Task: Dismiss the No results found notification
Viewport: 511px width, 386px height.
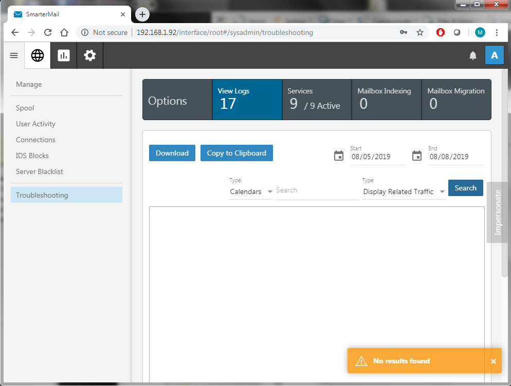Action: point(494,361)
